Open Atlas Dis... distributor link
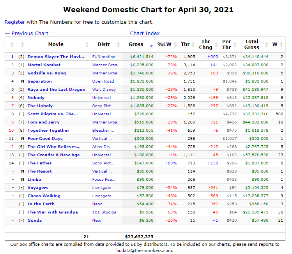Screen dimensions: 292x254 (103, 147)
